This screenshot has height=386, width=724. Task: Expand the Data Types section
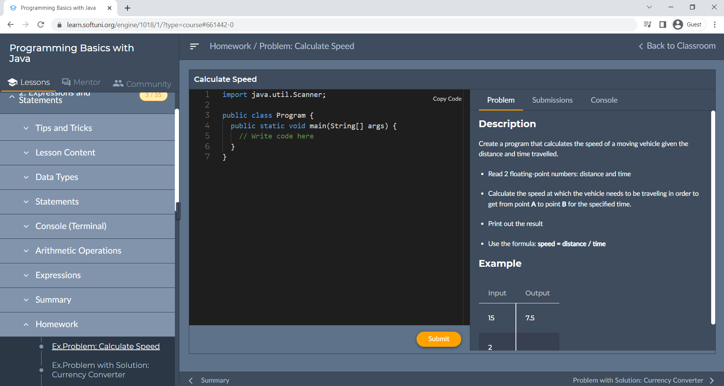point(57,177)
